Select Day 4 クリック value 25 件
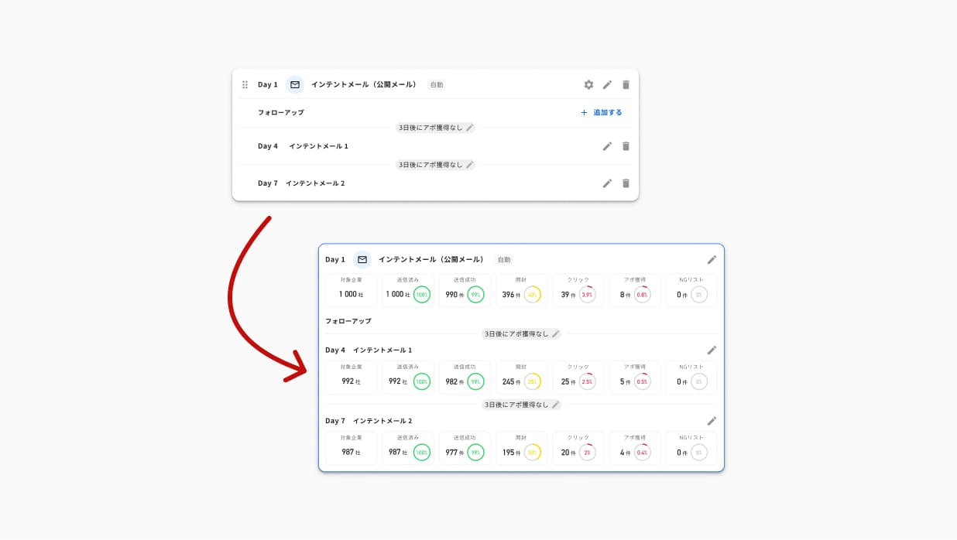 pos(568,381)
